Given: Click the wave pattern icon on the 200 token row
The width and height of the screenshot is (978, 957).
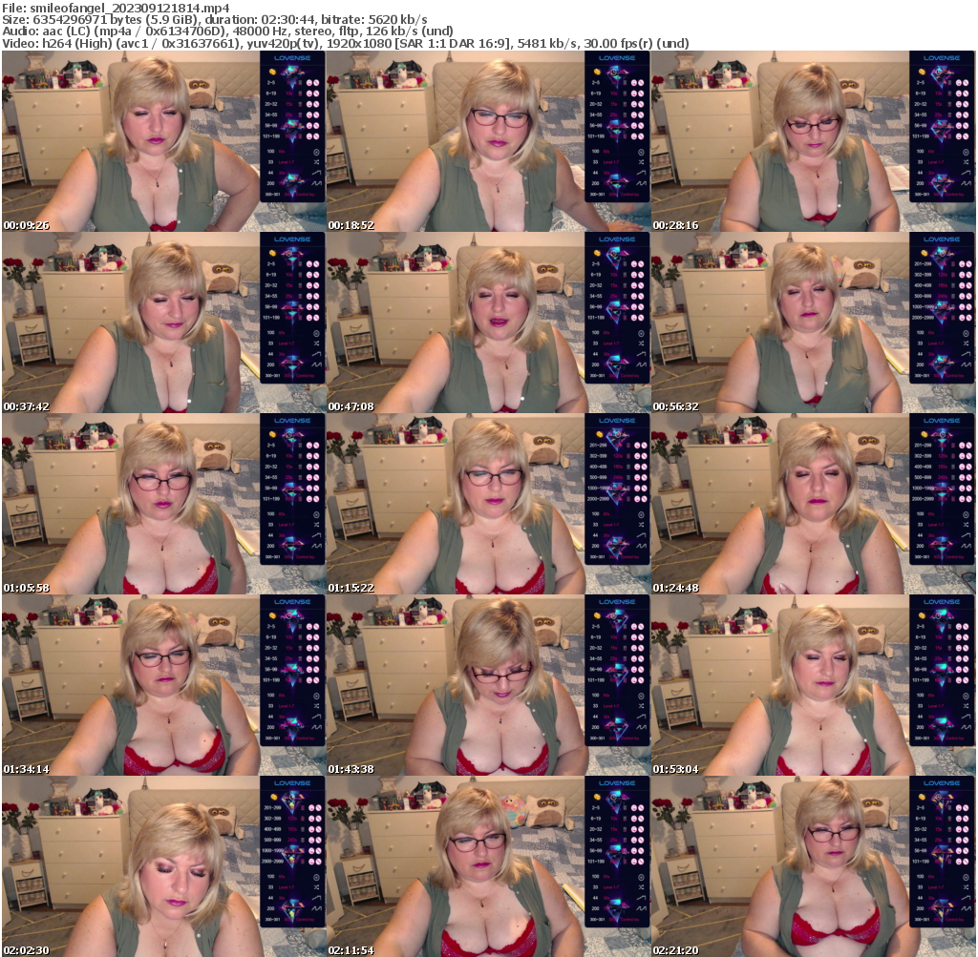Looking at the screenshot, I should 315,183.
